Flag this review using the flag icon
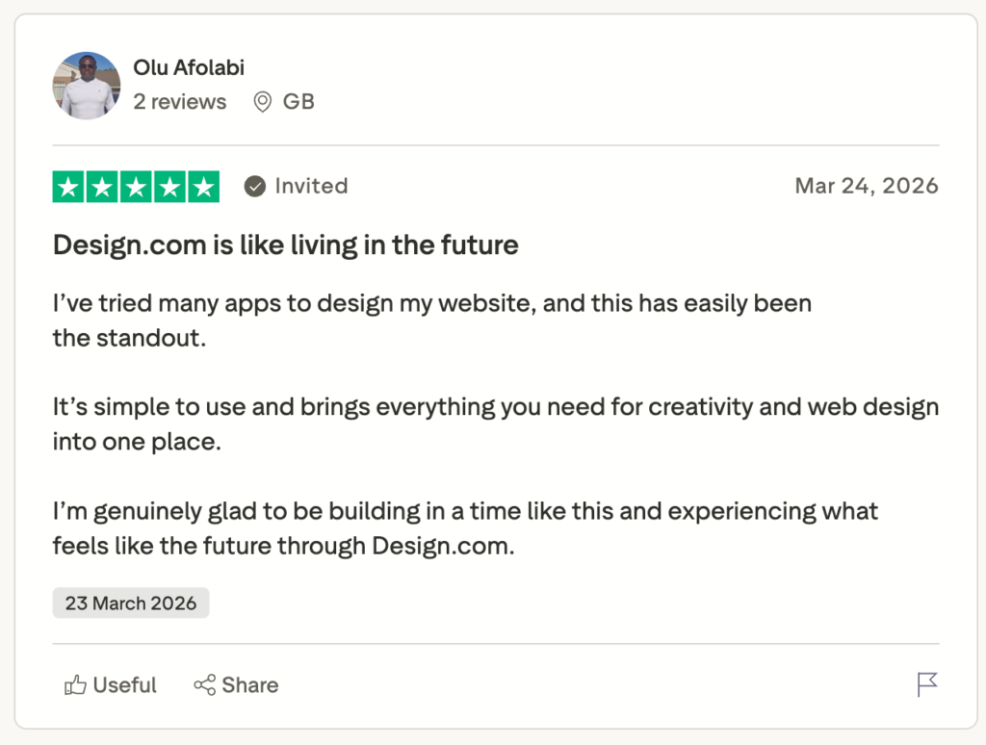986x745 pixels. click(926, 684)
